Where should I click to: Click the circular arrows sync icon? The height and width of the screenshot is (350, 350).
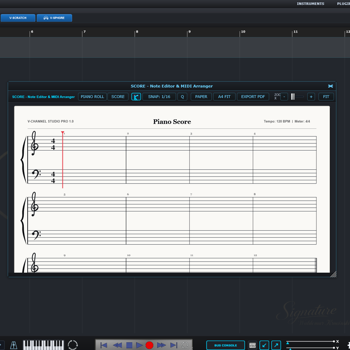[x=73, y=345]
